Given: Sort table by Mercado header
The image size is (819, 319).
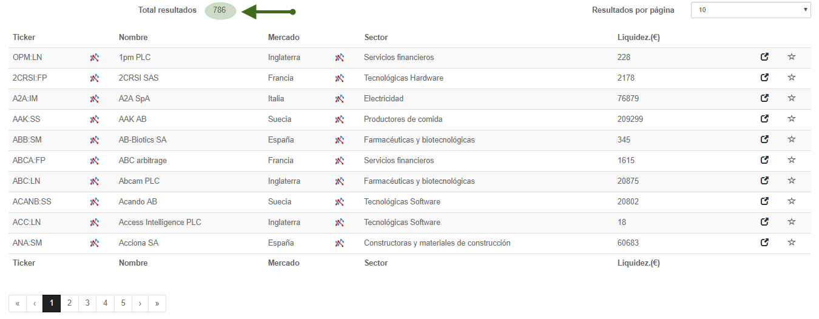Looking at the screenshot, I should pyautogui.click(x=283, y=37).
